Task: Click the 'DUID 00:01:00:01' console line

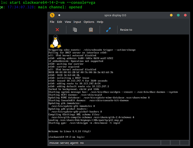Action: 81,72
